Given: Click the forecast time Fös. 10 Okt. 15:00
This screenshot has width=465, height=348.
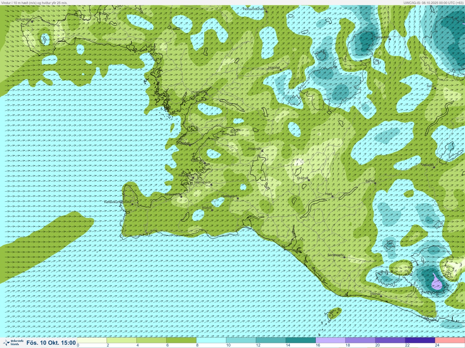Looking at the screenshot, I should pyautogui.click(x=51, y=343).
